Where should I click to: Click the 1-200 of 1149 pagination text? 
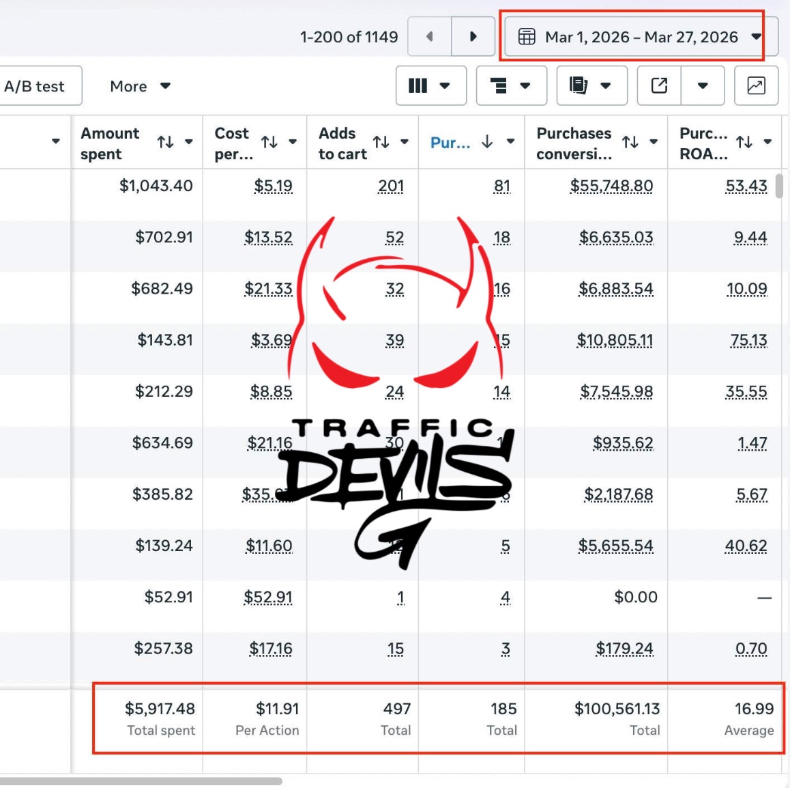pos(349,37)
